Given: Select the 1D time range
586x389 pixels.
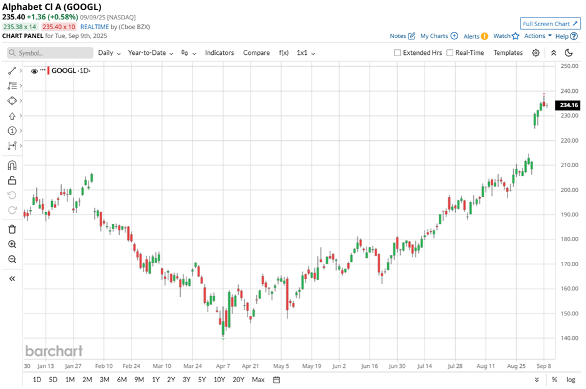Looking at the screenshot, I should click(37, 380).
